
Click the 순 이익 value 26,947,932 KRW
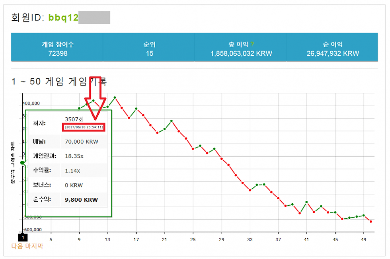(333, 53)
